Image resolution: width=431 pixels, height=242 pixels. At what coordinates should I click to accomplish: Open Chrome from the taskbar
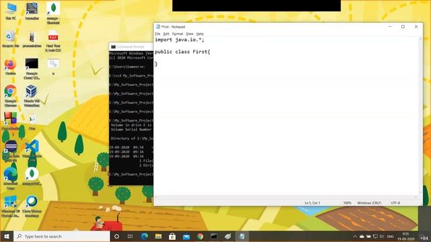[200, 236]
